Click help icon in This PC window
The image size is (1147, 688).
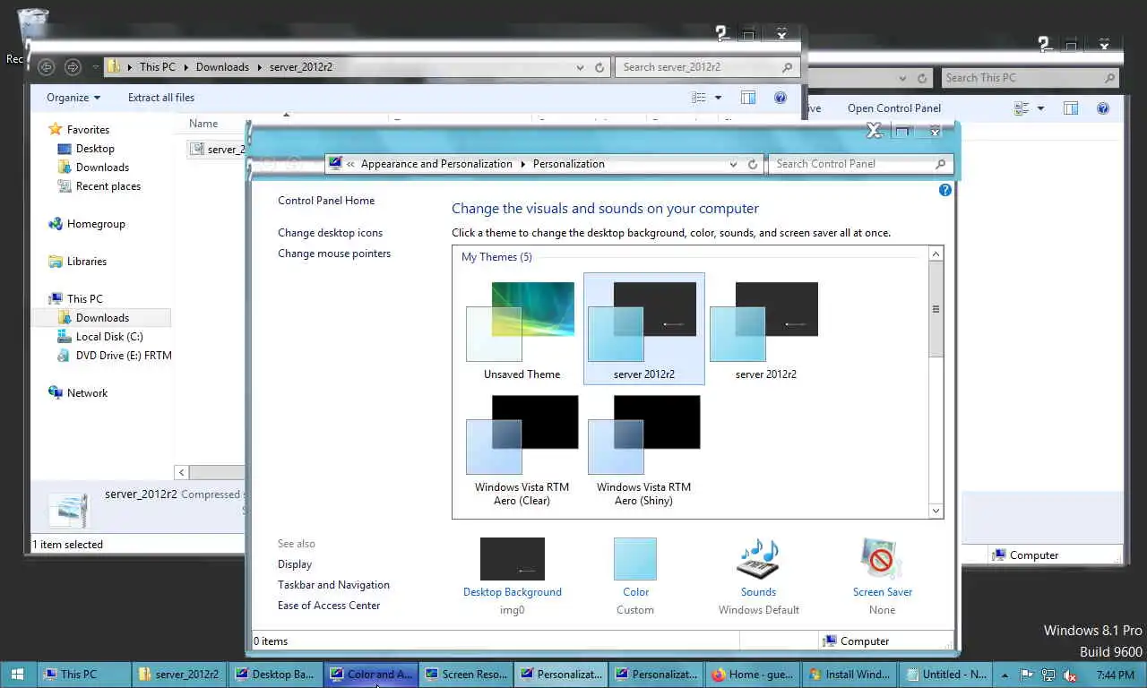point(1103,108)
